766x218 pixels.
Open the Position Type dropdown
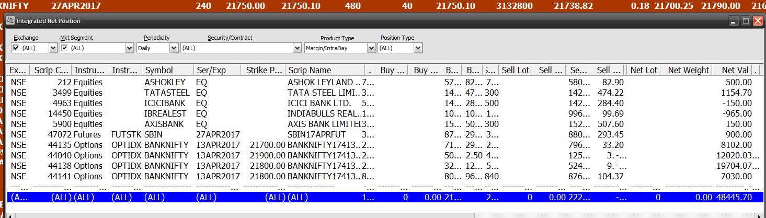[418, 48]
